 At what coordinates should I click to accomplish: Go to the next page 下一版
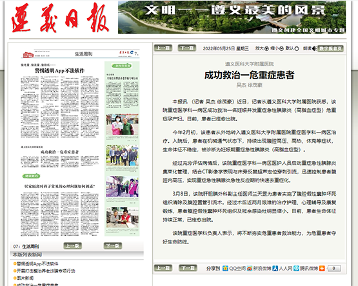coord(113,246)
